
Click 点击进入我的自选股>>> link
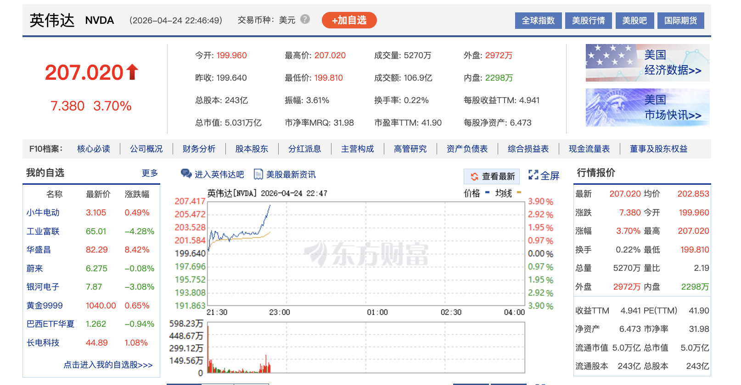108,365
